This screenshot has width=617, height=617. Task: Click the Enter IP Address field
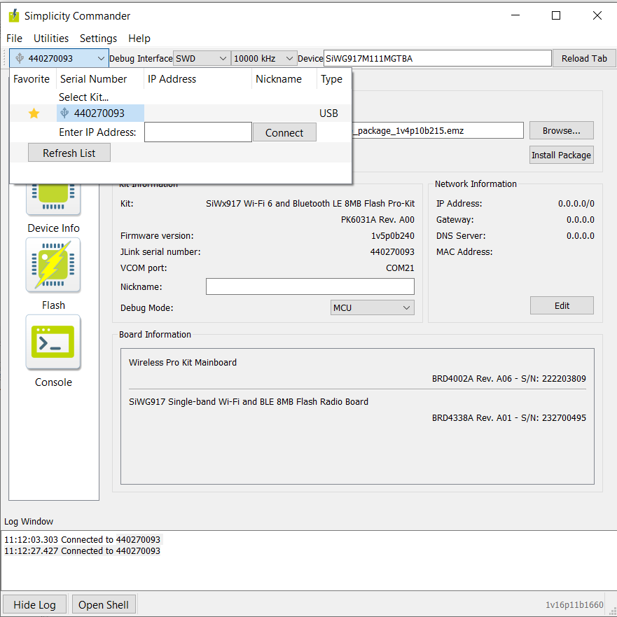point(197,132)
